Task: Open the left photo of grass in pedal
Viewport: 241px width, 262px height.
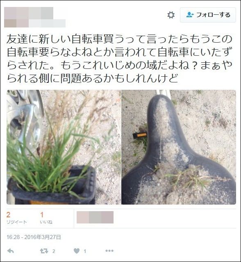Action: coord(64,147)
